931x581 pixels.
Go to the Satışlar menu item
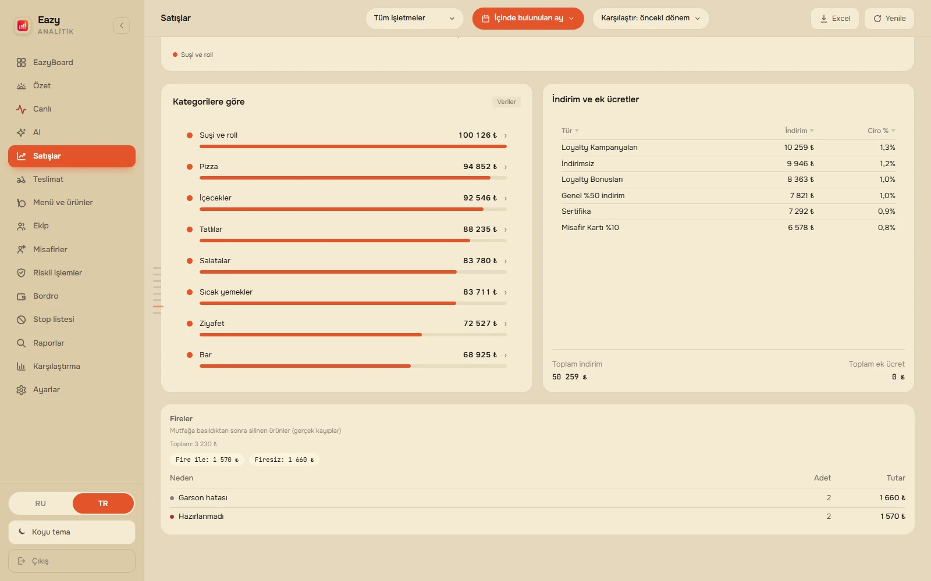[x=72, y=156]
